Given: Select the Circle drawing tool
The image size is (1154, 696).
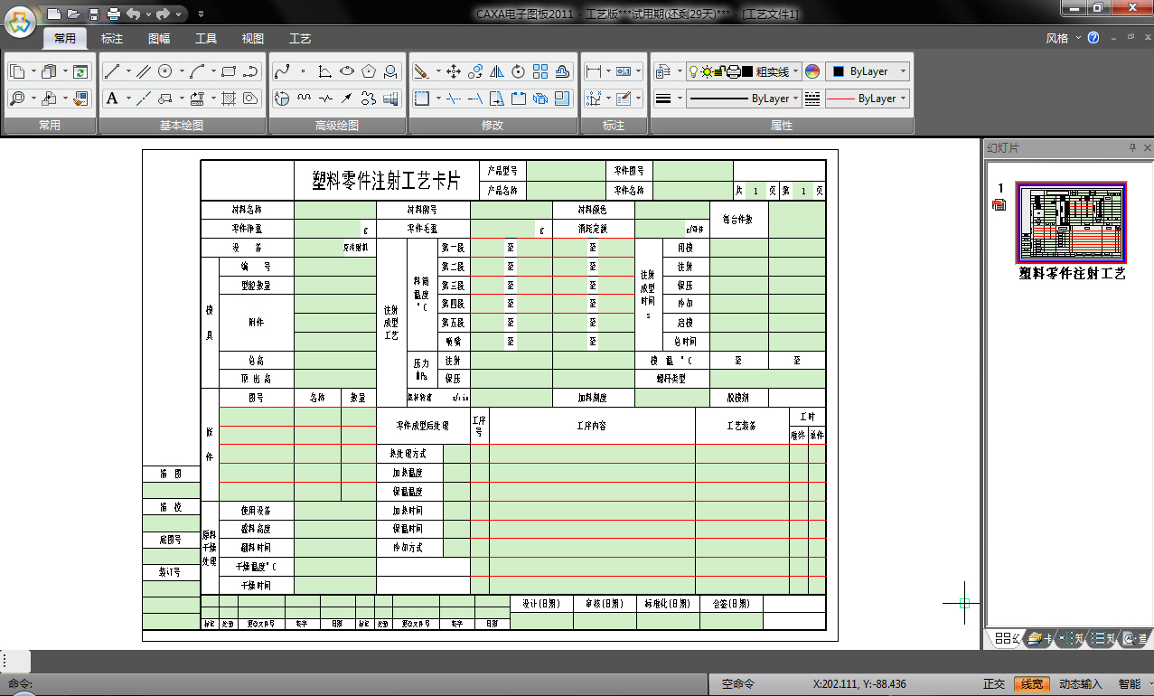Looking at the screenshot, I should 165,71.
